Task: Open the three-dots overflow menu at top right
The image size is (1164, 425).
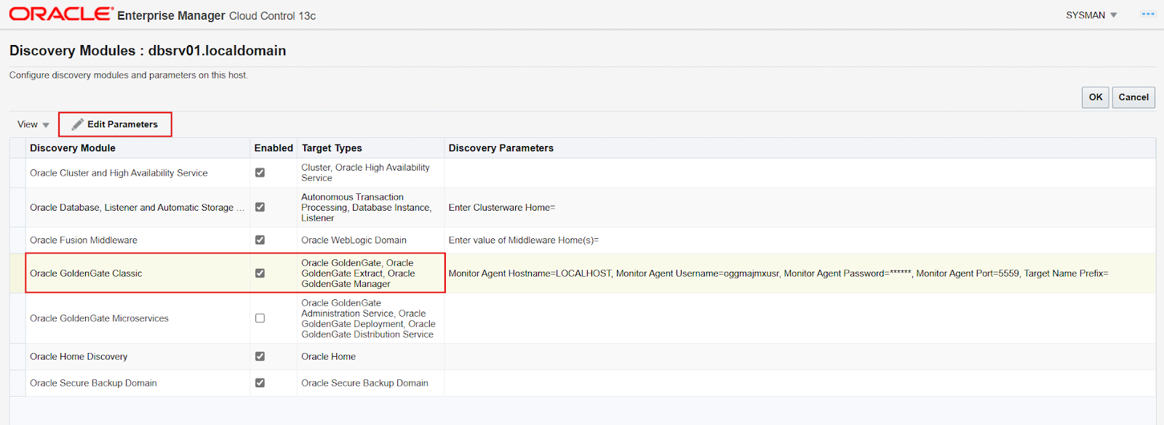Action: click(1148, 15)
